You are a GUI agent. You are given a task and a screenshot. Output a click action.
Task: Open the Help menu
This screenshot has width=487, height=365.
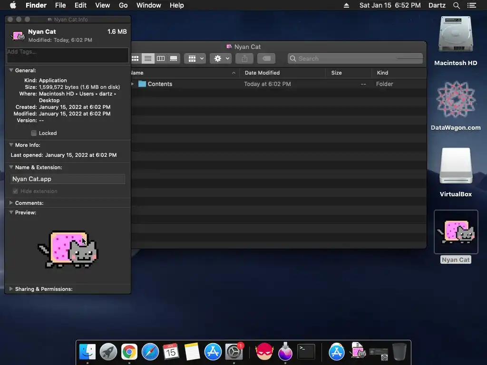pyautogui.click(x=177, y=5)
